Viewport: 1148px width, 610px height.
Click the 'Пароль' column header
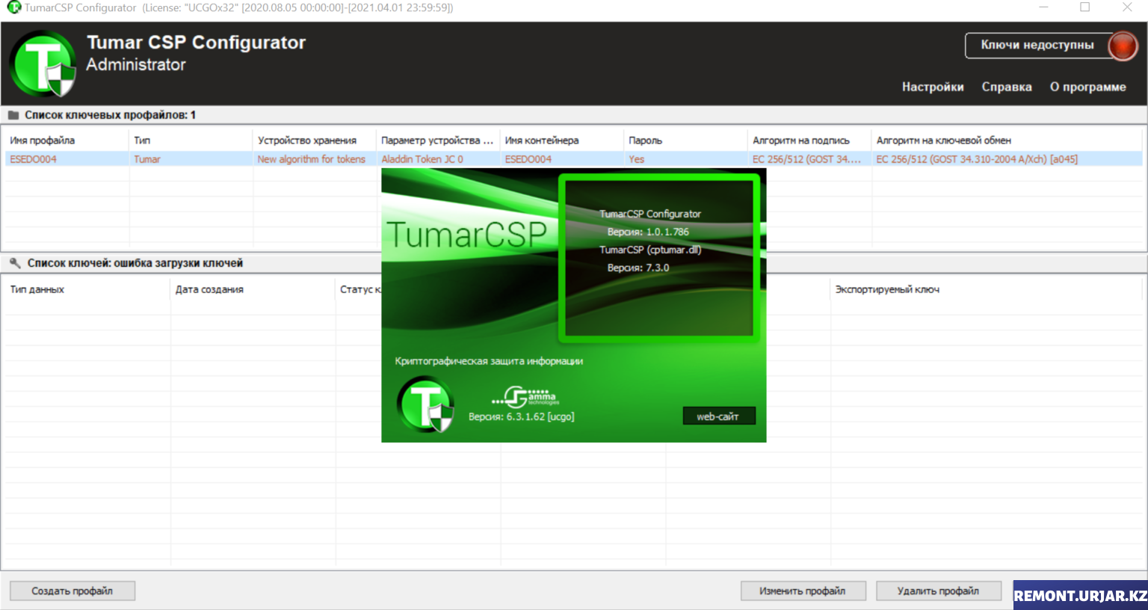646,141
